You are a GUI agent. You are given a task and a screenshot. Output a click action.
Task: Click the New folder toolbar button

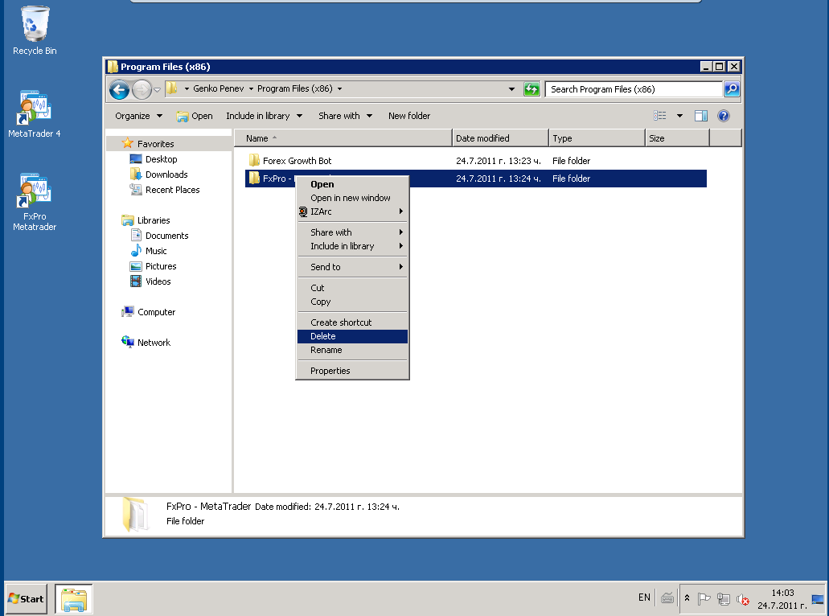pyautogui.click(x=409, y=116)
